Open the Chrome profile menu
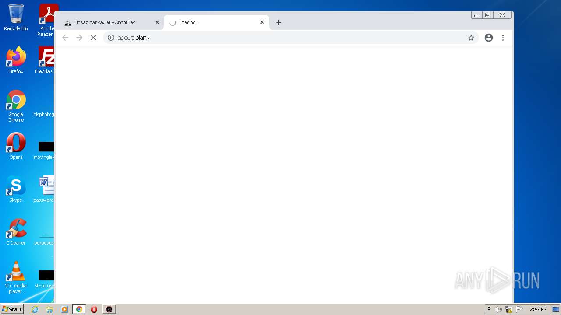The width and height of the screenshot is (561, 315). (489, 38)
